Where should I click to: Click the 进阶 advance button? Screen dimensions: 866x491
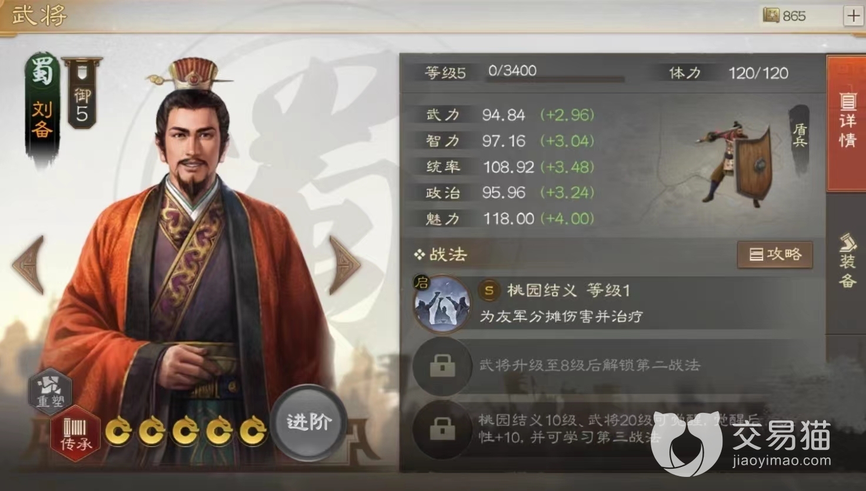coord(309,422)
